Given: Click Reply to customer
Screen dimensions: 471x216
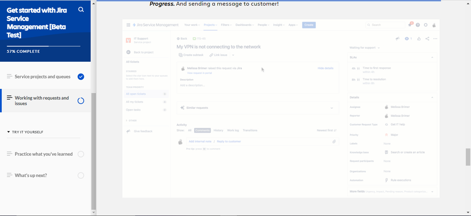Looking at the screenshot, I should (x=229, y=142).
